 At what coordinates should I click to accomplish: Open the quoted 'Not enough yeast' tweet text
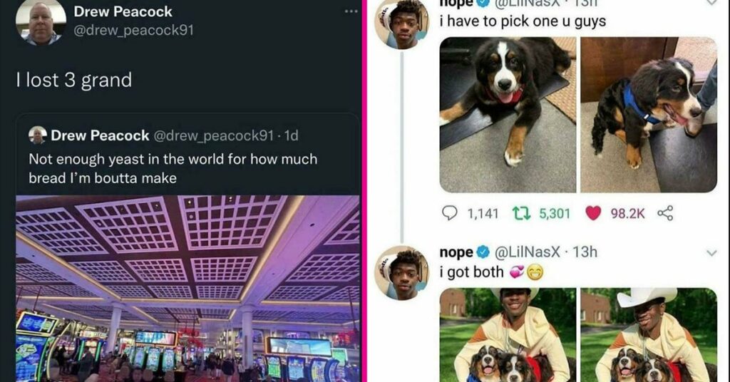pyautogui.click(x=173, y=168)
